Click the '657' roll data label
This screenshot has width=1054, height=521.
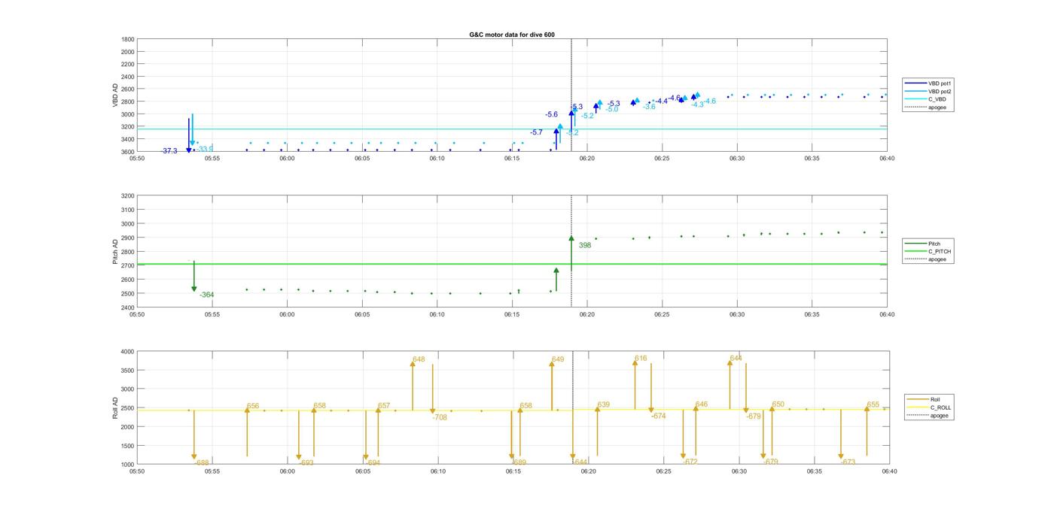[x=384, y=405]
